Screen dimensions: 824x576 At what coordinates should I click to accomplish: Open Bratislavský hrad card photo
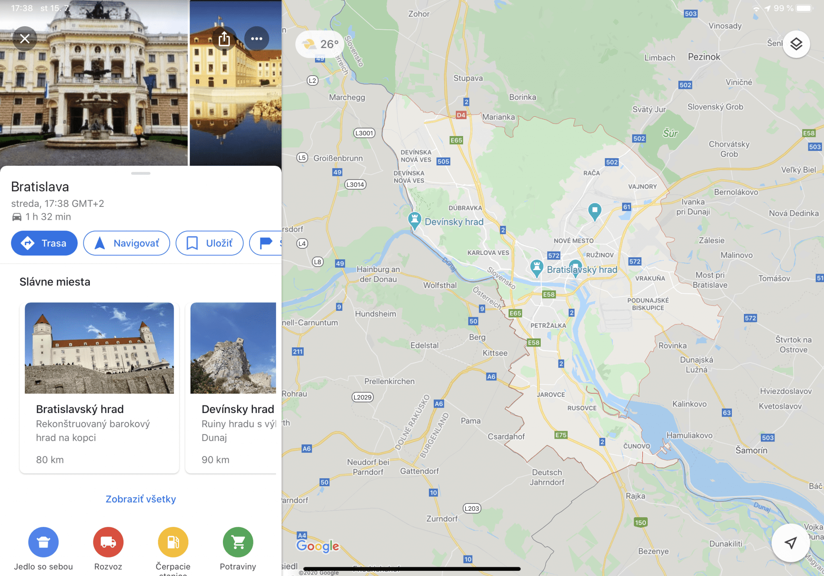(99, 348)
